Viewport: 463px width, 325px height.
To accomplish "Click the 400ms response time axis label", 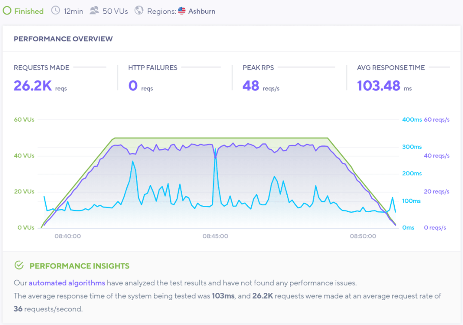I will pyautogui.click(x=412, y=120).
